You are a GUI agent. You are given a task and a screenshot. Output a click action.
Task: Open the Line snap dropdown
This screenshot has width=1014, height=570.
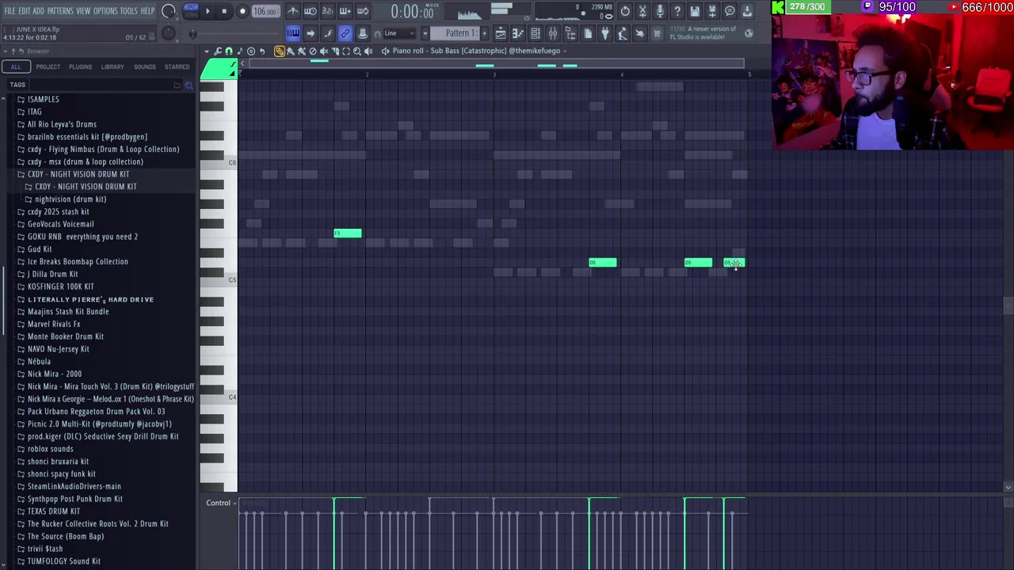(x=399, y=33)
